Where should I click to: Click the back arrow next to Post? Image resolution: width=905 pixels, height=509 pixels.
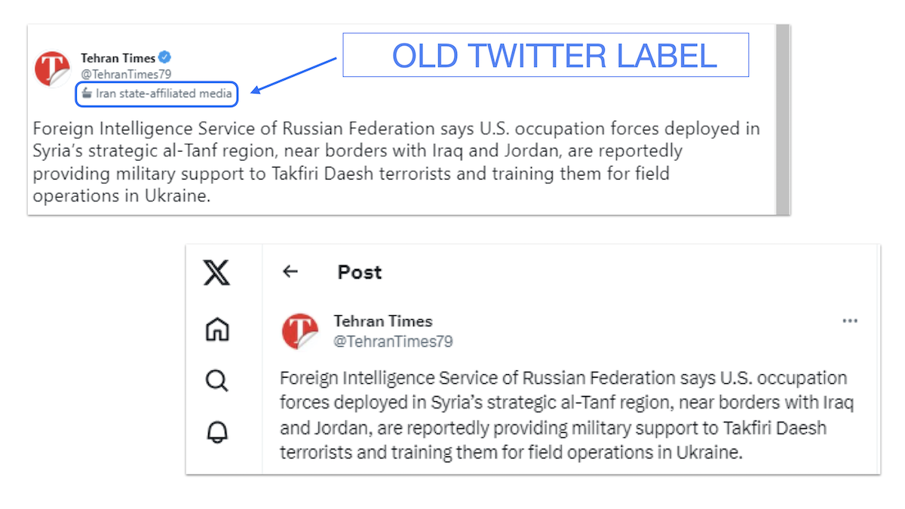point(290,272)
